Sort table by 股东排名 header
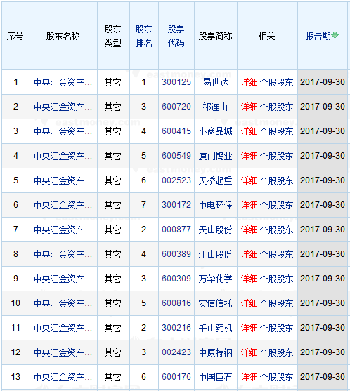350x391 pixels. point(144,36)
